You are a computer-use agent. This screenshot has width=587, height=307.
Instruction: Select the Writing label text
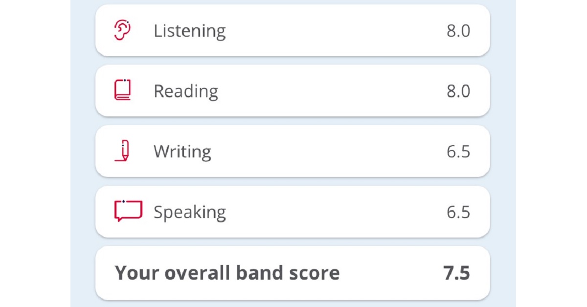[182, 152]
